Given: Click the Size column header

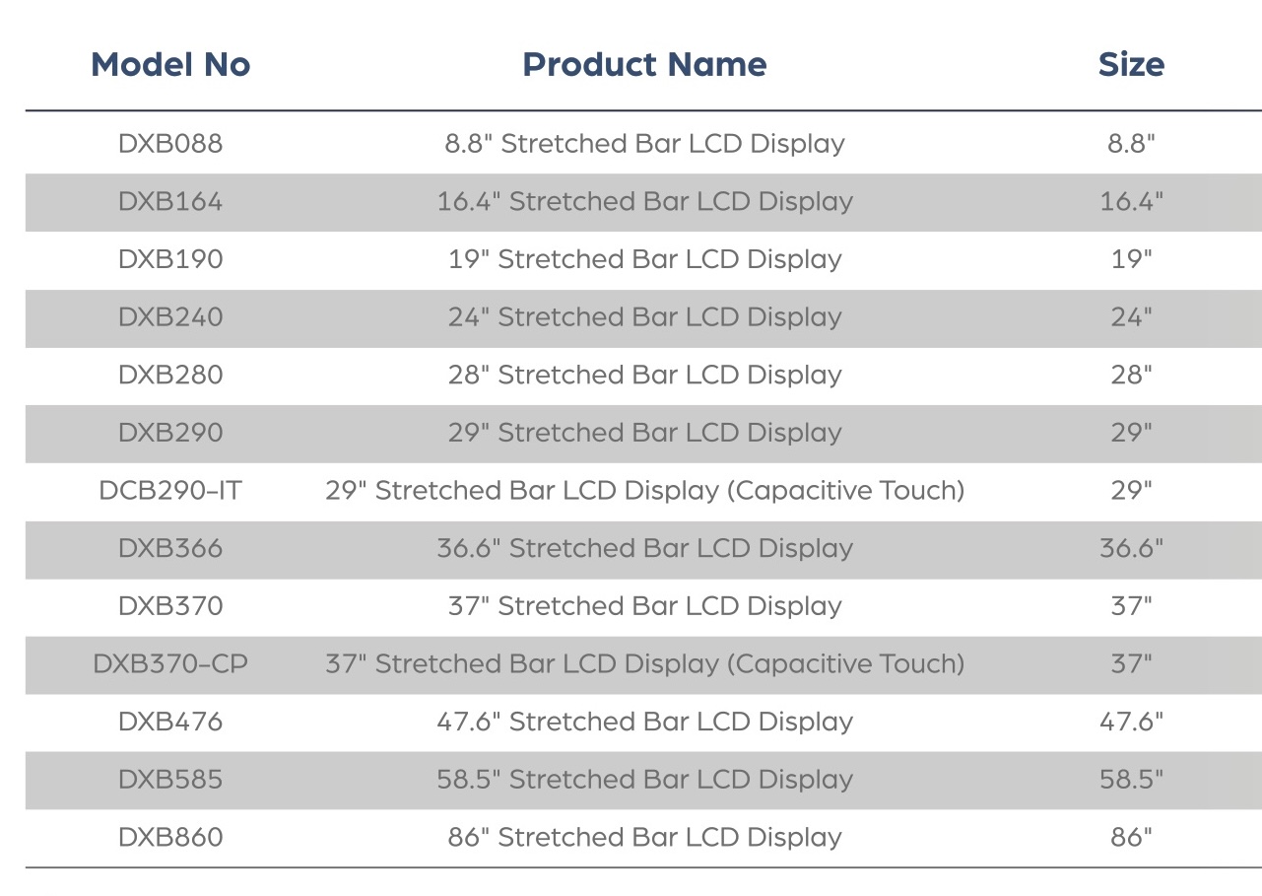Looking at the screenshot, I should click(1131, 65).
